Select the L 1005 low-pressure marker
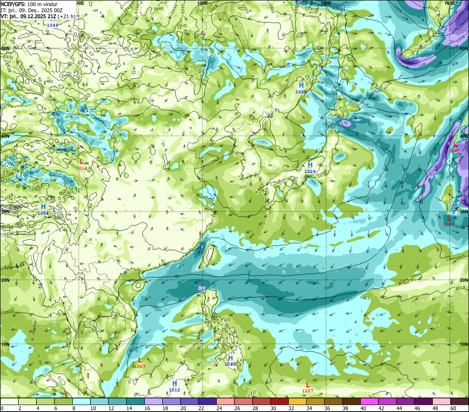The width and height of the screenshot is (469, 412). pyautogui.click(x=455, y=147)
